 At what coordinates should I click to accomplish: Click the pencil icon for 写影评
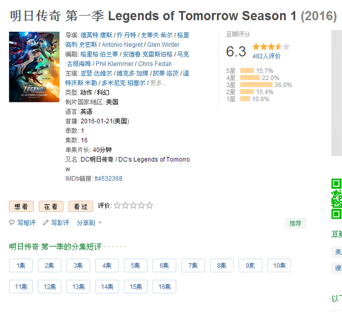click(x=46, y=223)
